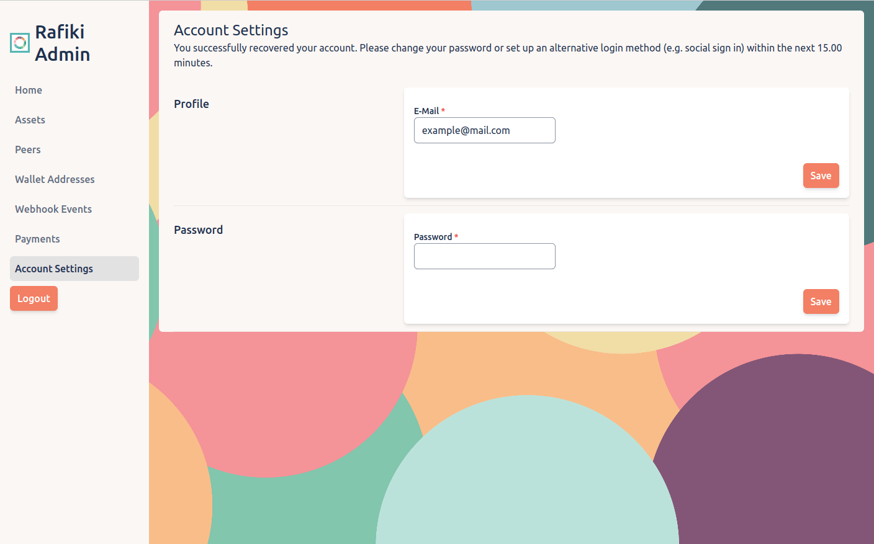The width and height of the screenshot is (874, 544).
Task: Go to Payments section
Action: click(37, 239)
